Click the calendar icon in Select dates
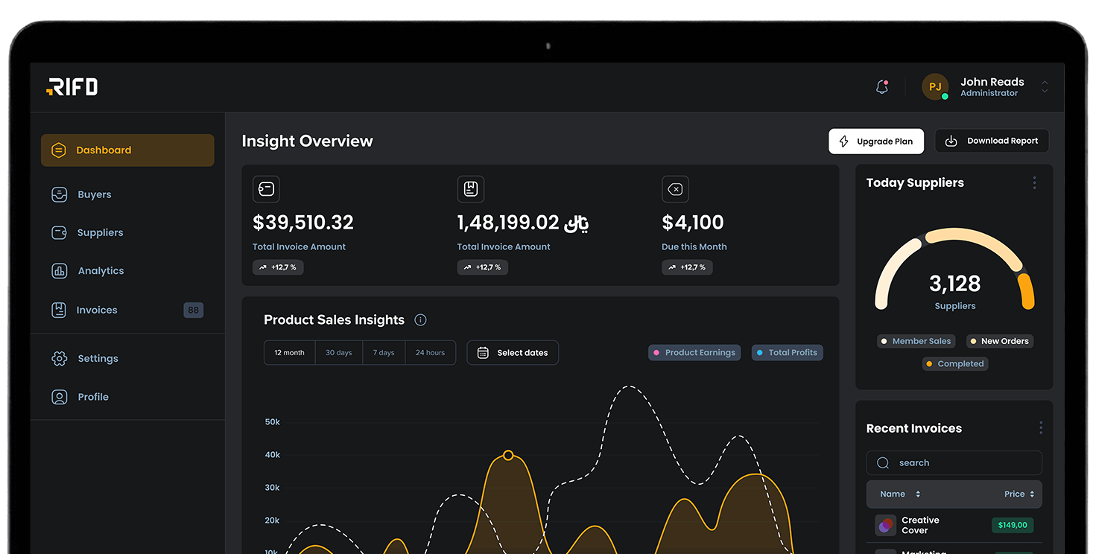The image size is (1093, 554). pyautogui.click(x=483, y=353)
